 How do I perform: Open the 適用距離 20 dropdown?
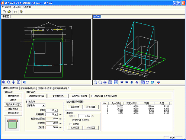point(56,114)
